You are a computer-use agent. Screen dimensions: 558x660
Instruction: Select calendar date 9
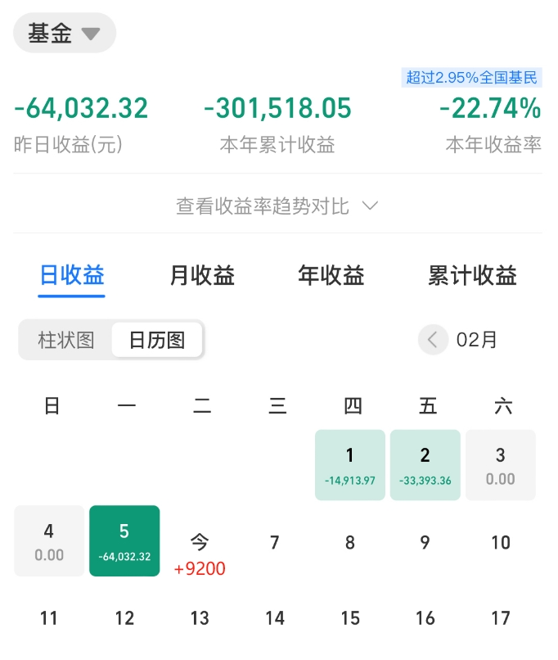click(425, 543)
